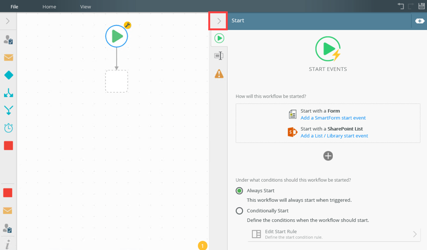Click 'Start with a SharePoint List' text
427x250 pixels.
pyautogui.click(x=332, y=129)
